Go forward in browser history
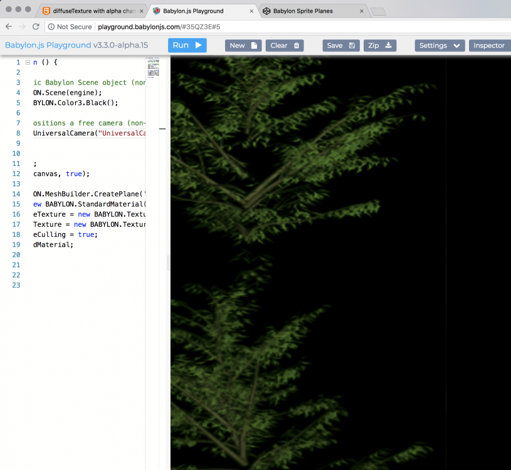 (x=22, y=27)
